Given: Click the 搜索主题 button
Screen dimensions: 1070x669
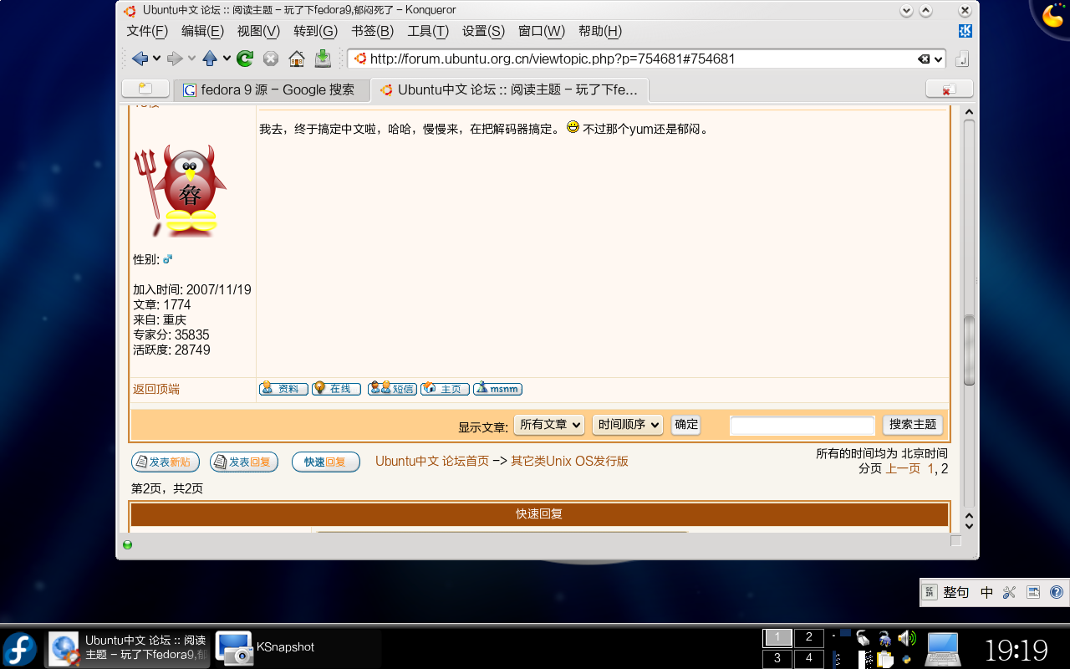Looking at the screenshot, I should pos(913,425).
